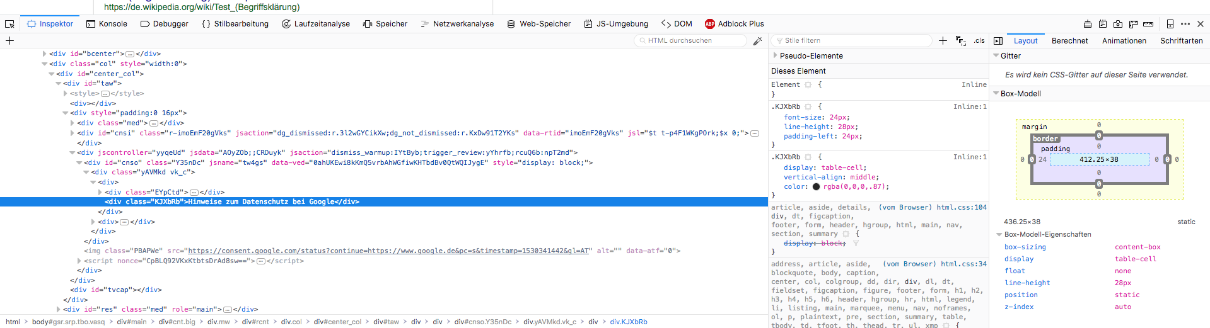This screenshot has height=328, width=1210.
Task: Expand the div id="res" tree node
Action: point(59,309)
